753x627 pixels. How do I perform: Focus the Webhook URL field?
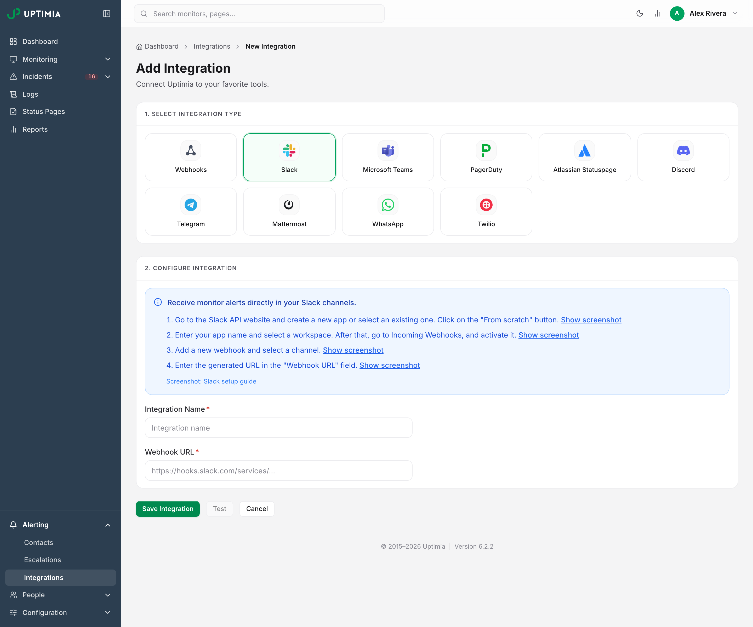pos(279,471)
